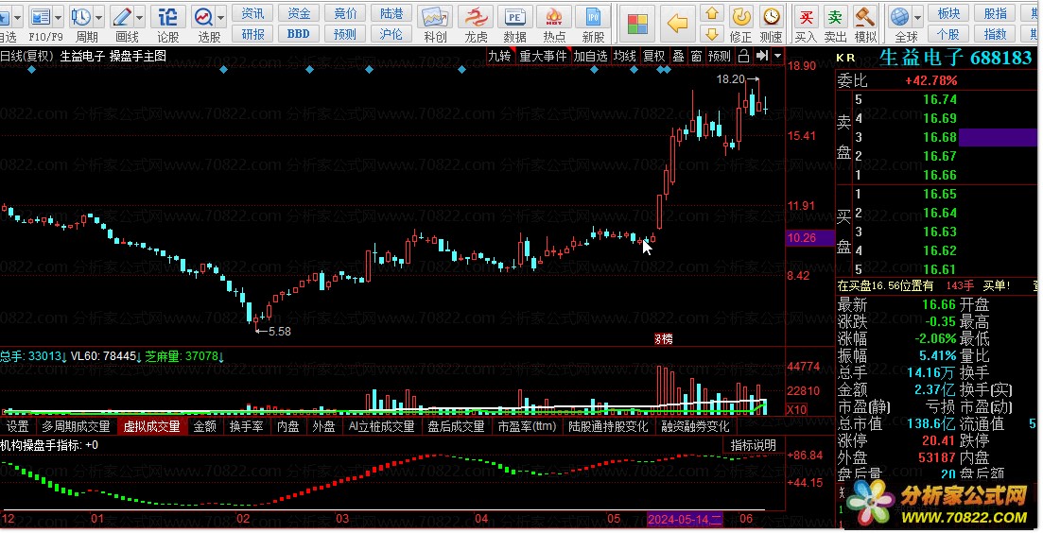Image resolution: width=1043 pixels, height=533 pixels.
Task: Expand the 全球 globe dropdown arrow
Action: pyautogui.click(x=918, y=17)
